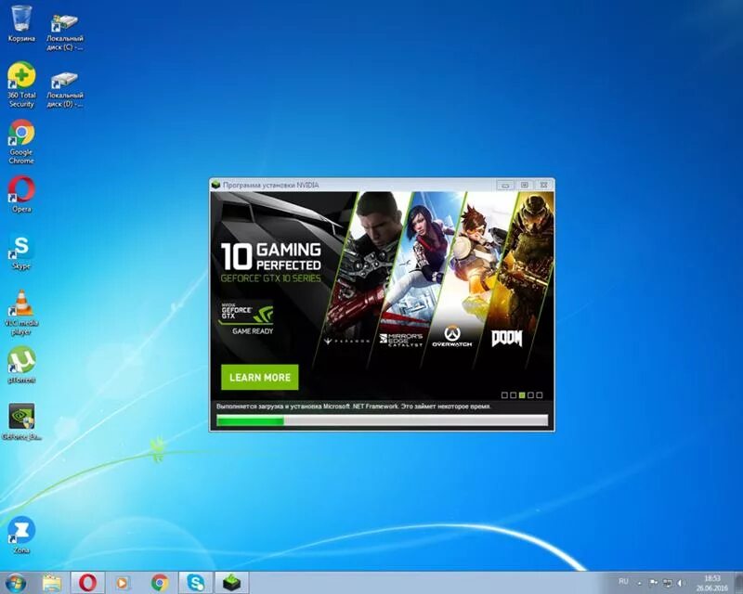The image size is (743, 594).
Task: Open Chrome from the taskbar
Action: point(160,583)
